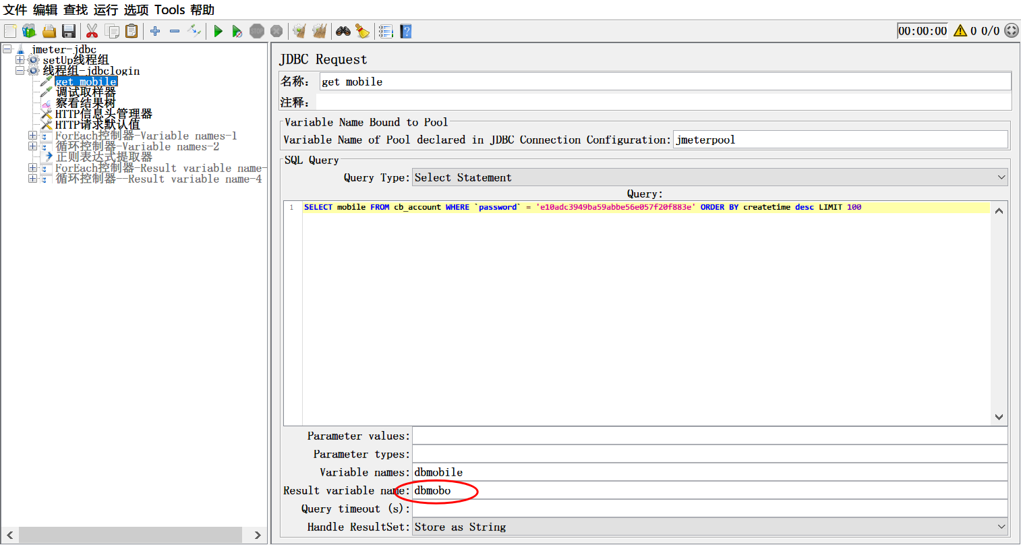Click the Cut scissors icon
Screen dimensions: 1021x545
coord(92,31)
